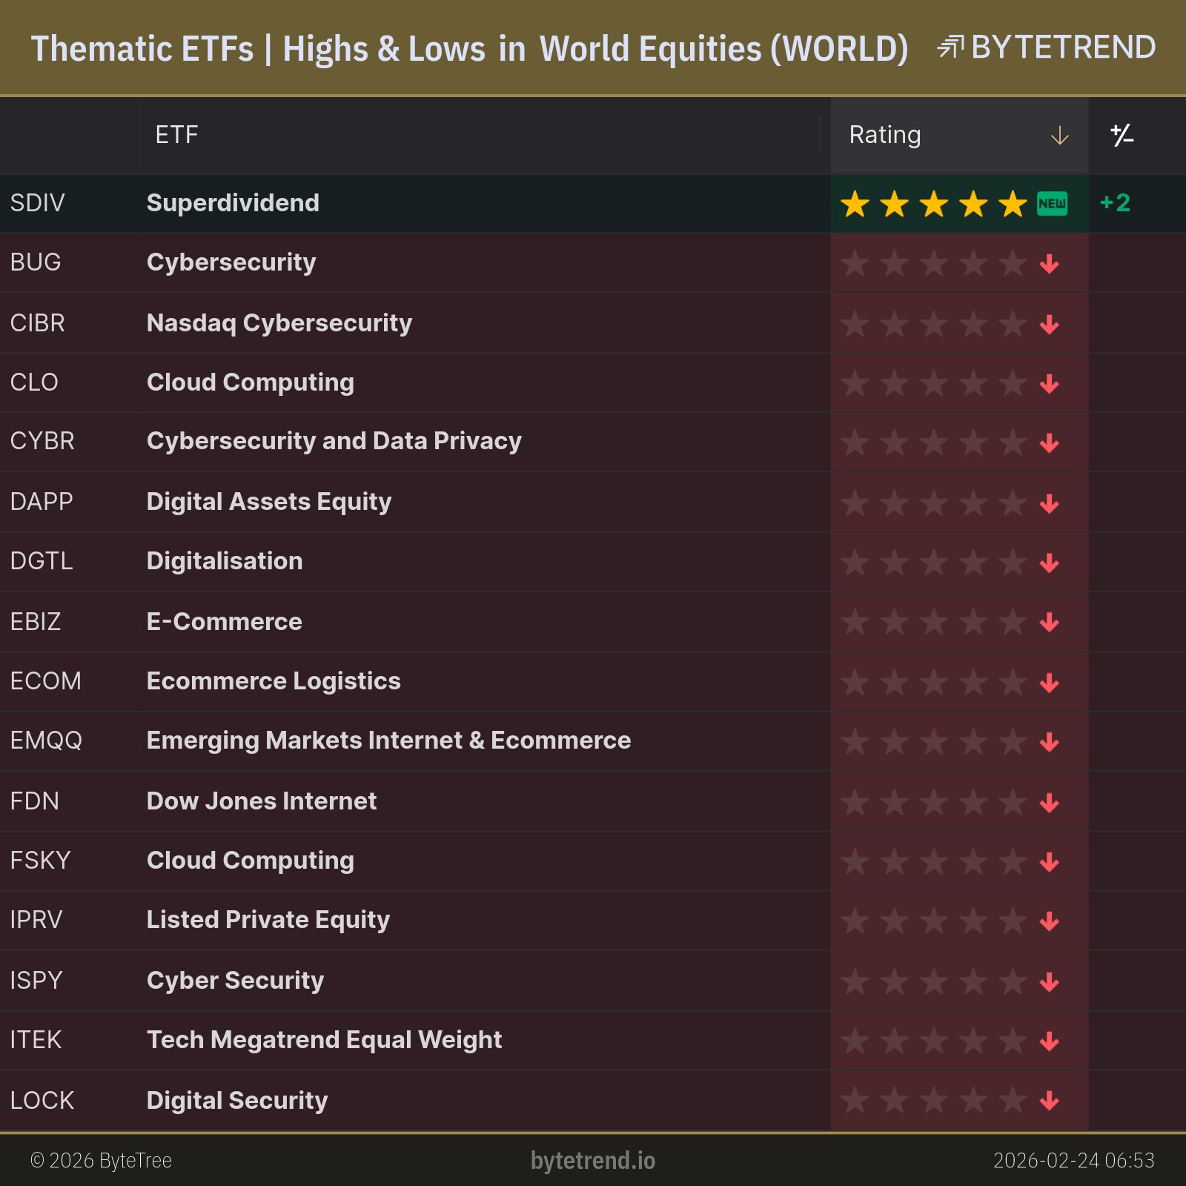Select the DAPP ticker

(x=42, y=502)
